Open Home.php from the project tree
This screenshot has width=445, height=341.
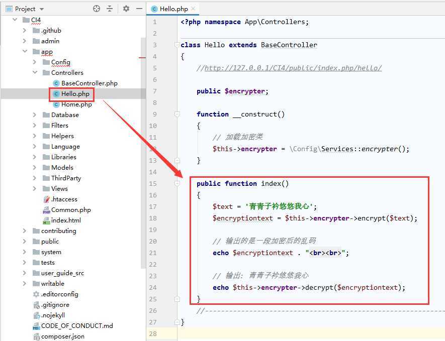click(76, 104)
